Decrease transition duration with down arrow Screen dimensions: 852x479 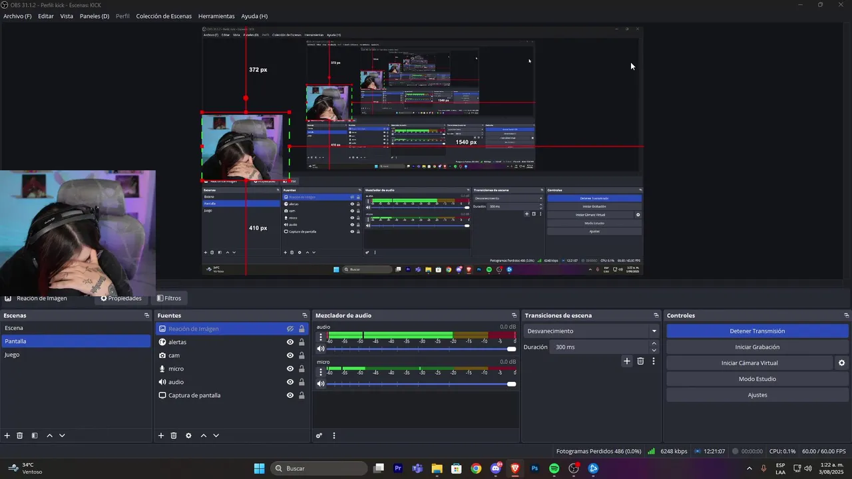tap(654, 351)
